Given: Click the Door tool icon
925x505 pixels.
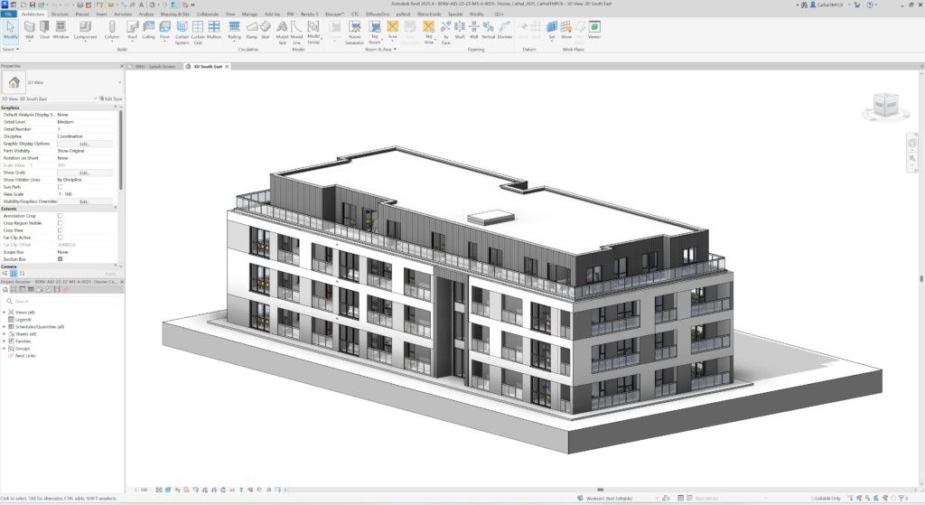Looking at the screenshot, I should (x=45, y=30).
